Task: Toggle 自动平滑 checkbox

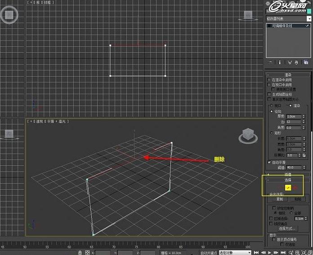Action: 269,162
